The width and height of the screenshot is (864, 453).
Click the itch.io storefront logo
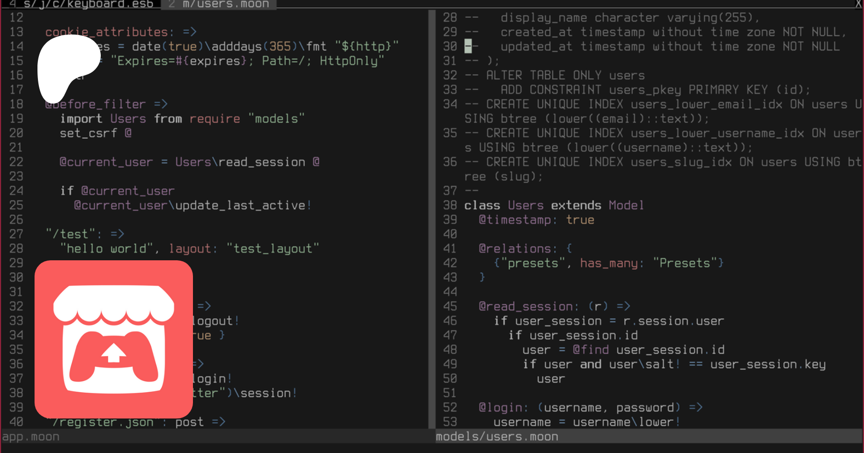(114, 339)
